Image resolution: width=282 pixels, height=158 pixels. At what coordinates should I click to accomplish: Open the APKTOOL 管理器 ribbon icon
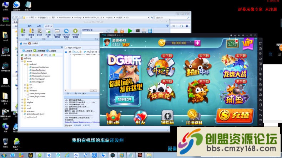[66, 33]
